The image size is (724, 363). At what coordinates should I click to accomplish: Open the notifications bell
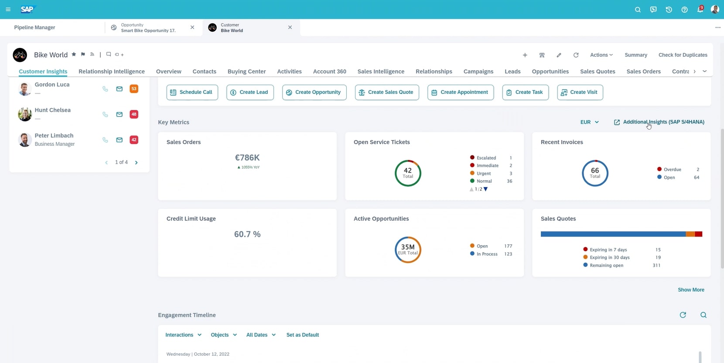(700, 9)
